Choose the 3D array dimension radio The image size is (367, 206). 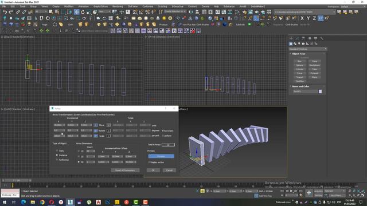[x=79, y=161]
